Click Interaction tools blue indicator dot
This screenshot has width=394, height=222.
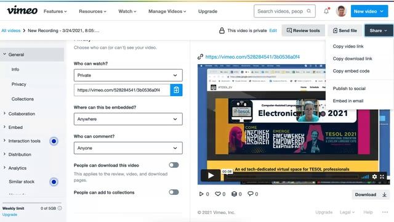click(x=54, y=141)
